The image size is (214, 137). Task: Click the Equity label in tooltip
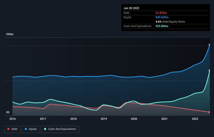coord(127,17)
